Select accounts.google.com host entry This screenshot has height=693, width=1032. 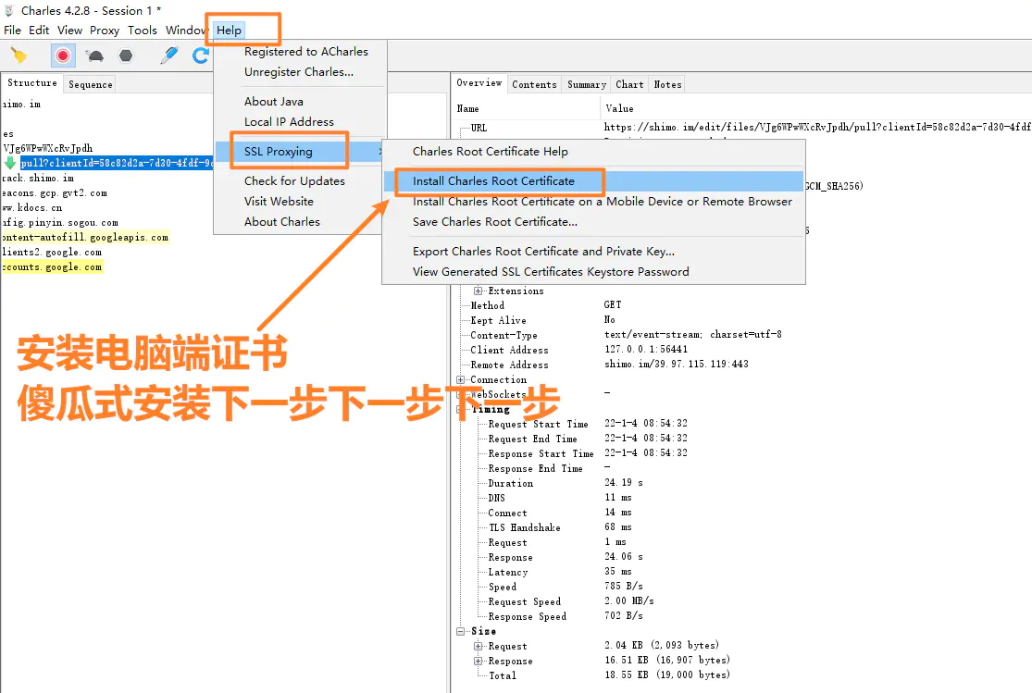point(52,266)
